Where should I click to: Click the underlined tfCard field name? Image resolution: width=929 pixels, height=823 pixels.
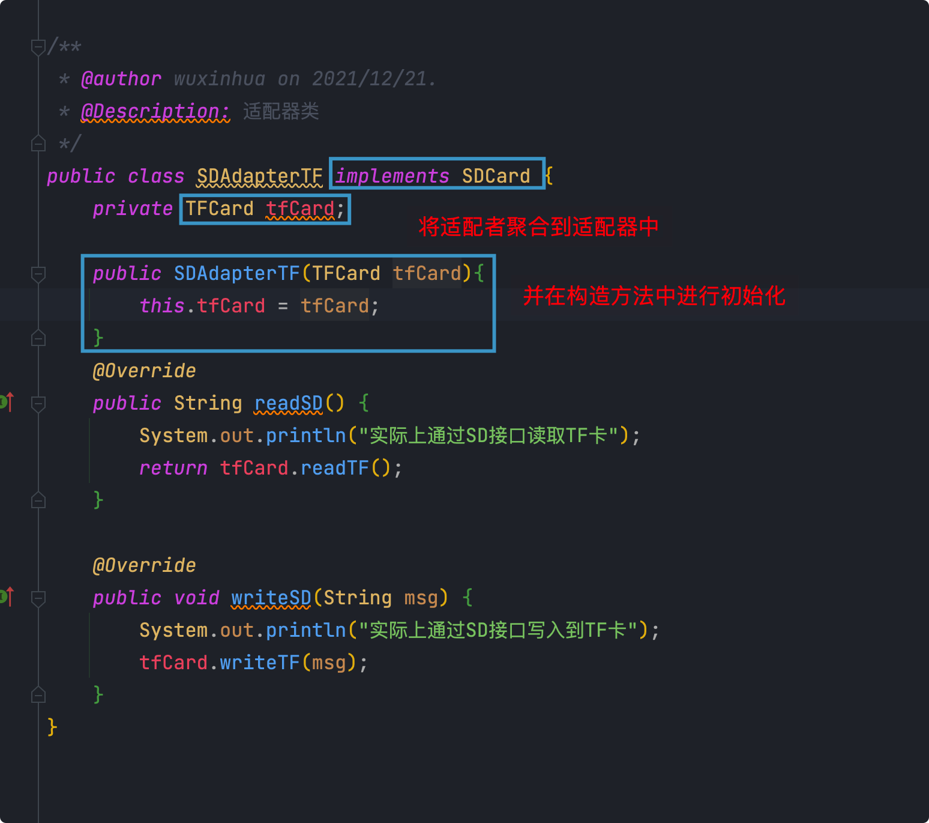[300, 208]
